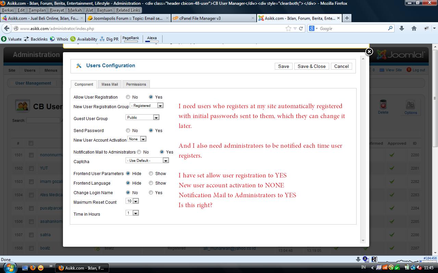Viewport: 438px width, 273px height.
Task: Click the Save button
Action: (x=283, y=66)
